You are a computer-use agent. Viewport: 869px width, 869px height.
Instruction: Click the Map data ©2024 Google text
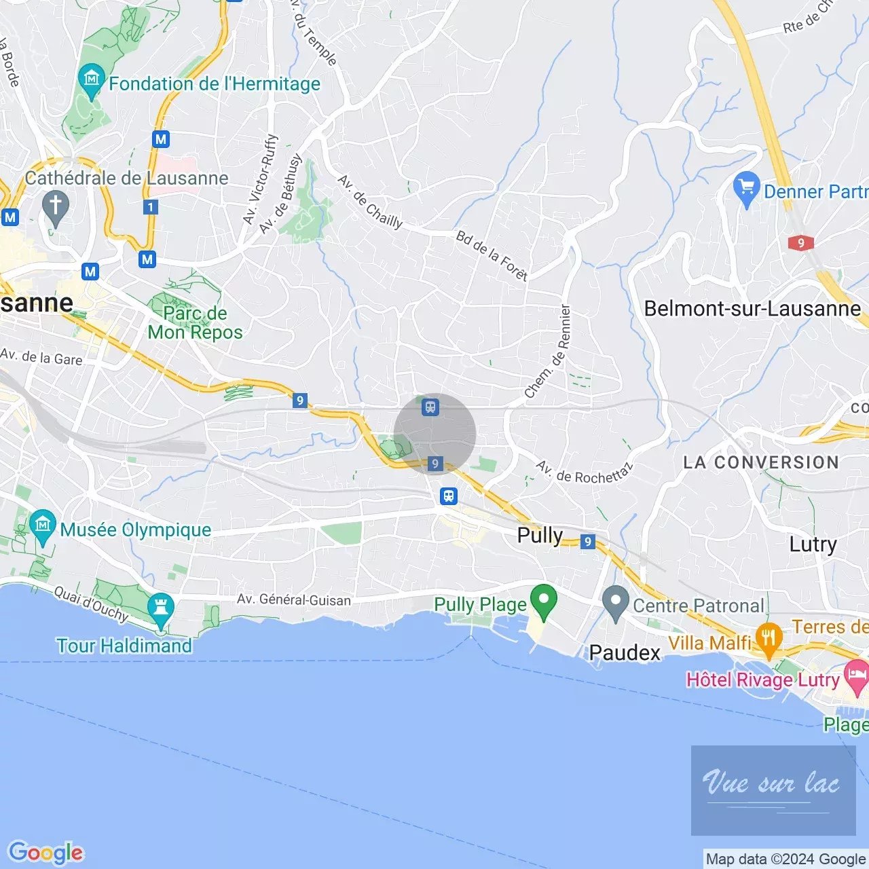tap(785, 859)
